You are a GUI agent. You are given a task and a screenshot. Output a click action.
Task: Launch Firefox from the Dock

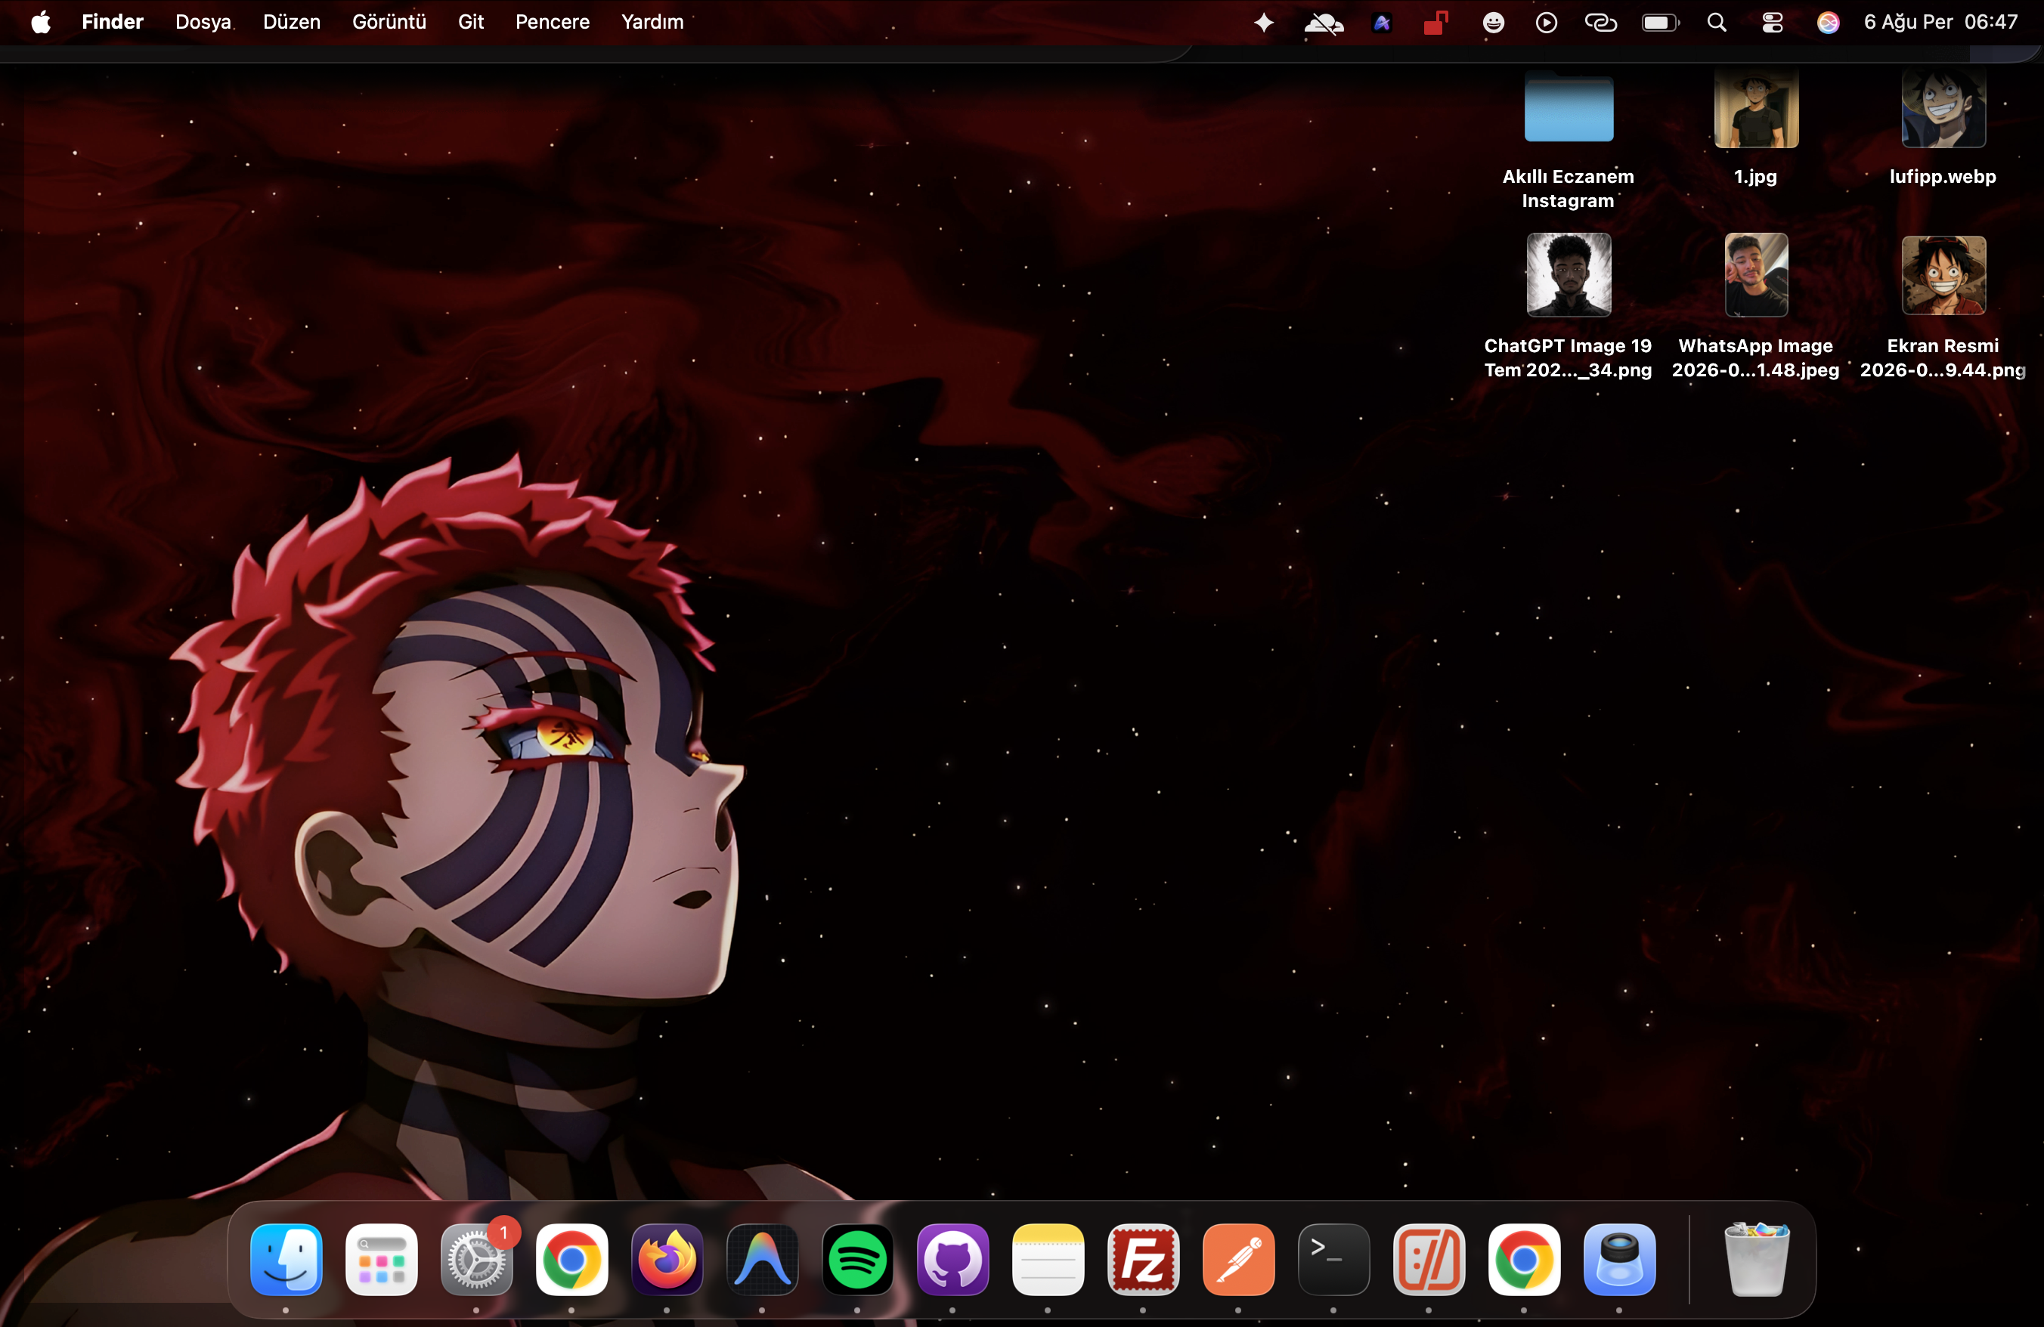pos(667,1258)
